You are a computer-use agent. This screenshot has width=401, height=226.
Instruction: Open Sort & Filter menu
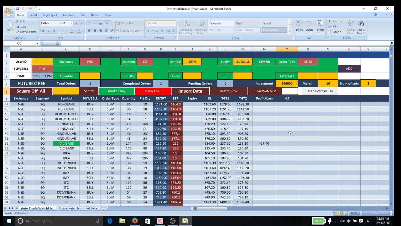click(351, 27)
